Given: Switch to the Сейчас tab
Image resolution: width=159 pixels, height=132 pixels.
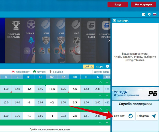Looking at the screenshot, I should [89, 66].
